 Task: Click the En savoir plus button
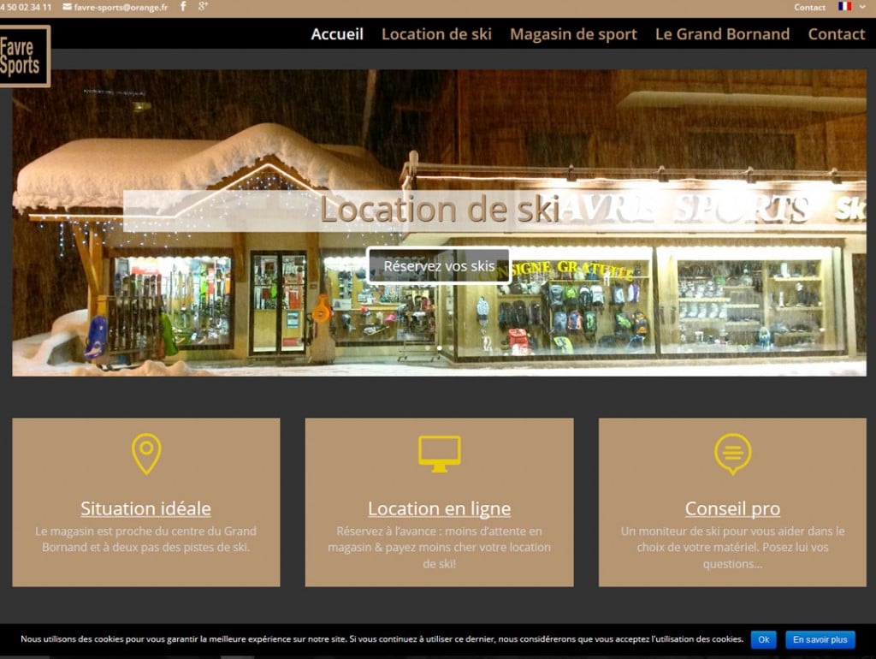[x=820, y=639]
